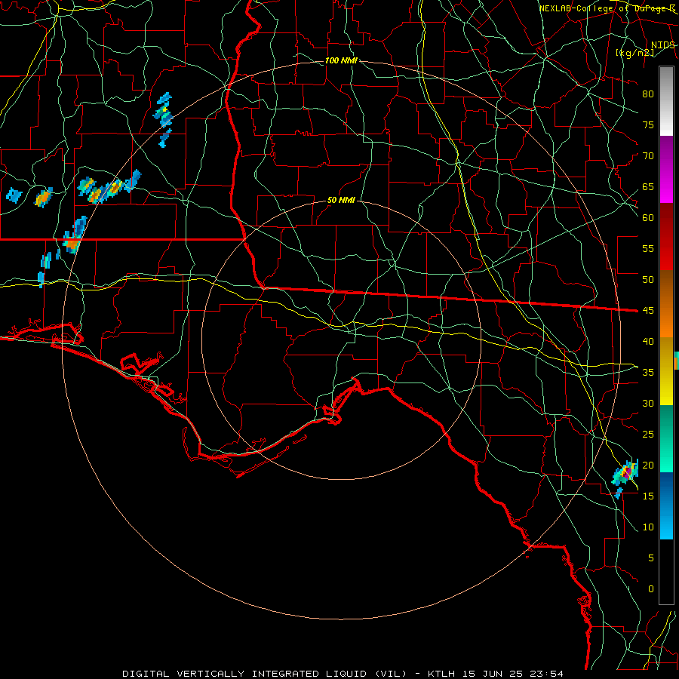Click the "100 NMI" range ring label
Image resolution: width=679 pixels, height=679 pixels.
tap(341, 60)
